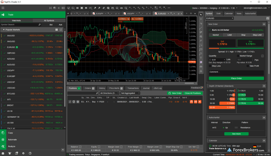Pick the purple drawing color swatch
This screenshot has height=156, width=271.
201,62
